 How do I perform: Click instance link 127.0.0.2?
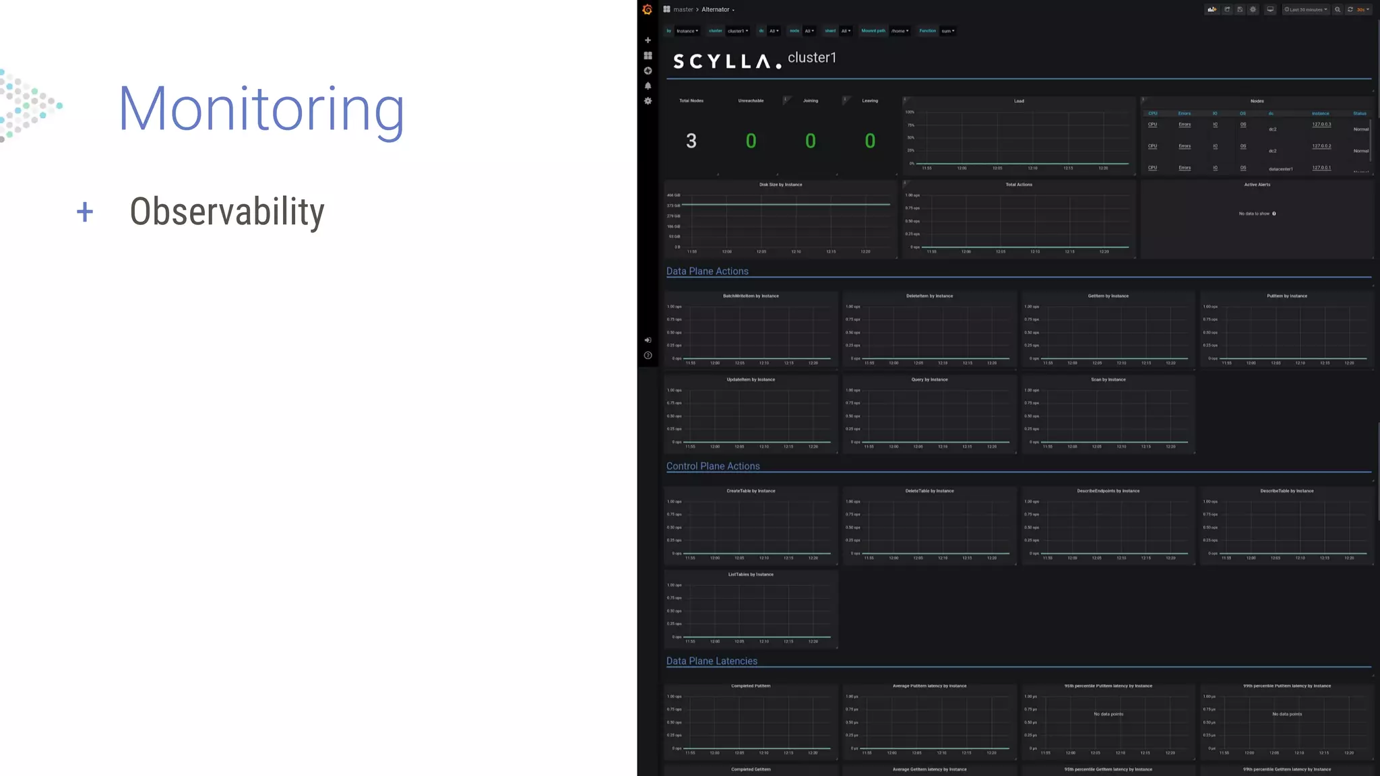coord(1321,145)
